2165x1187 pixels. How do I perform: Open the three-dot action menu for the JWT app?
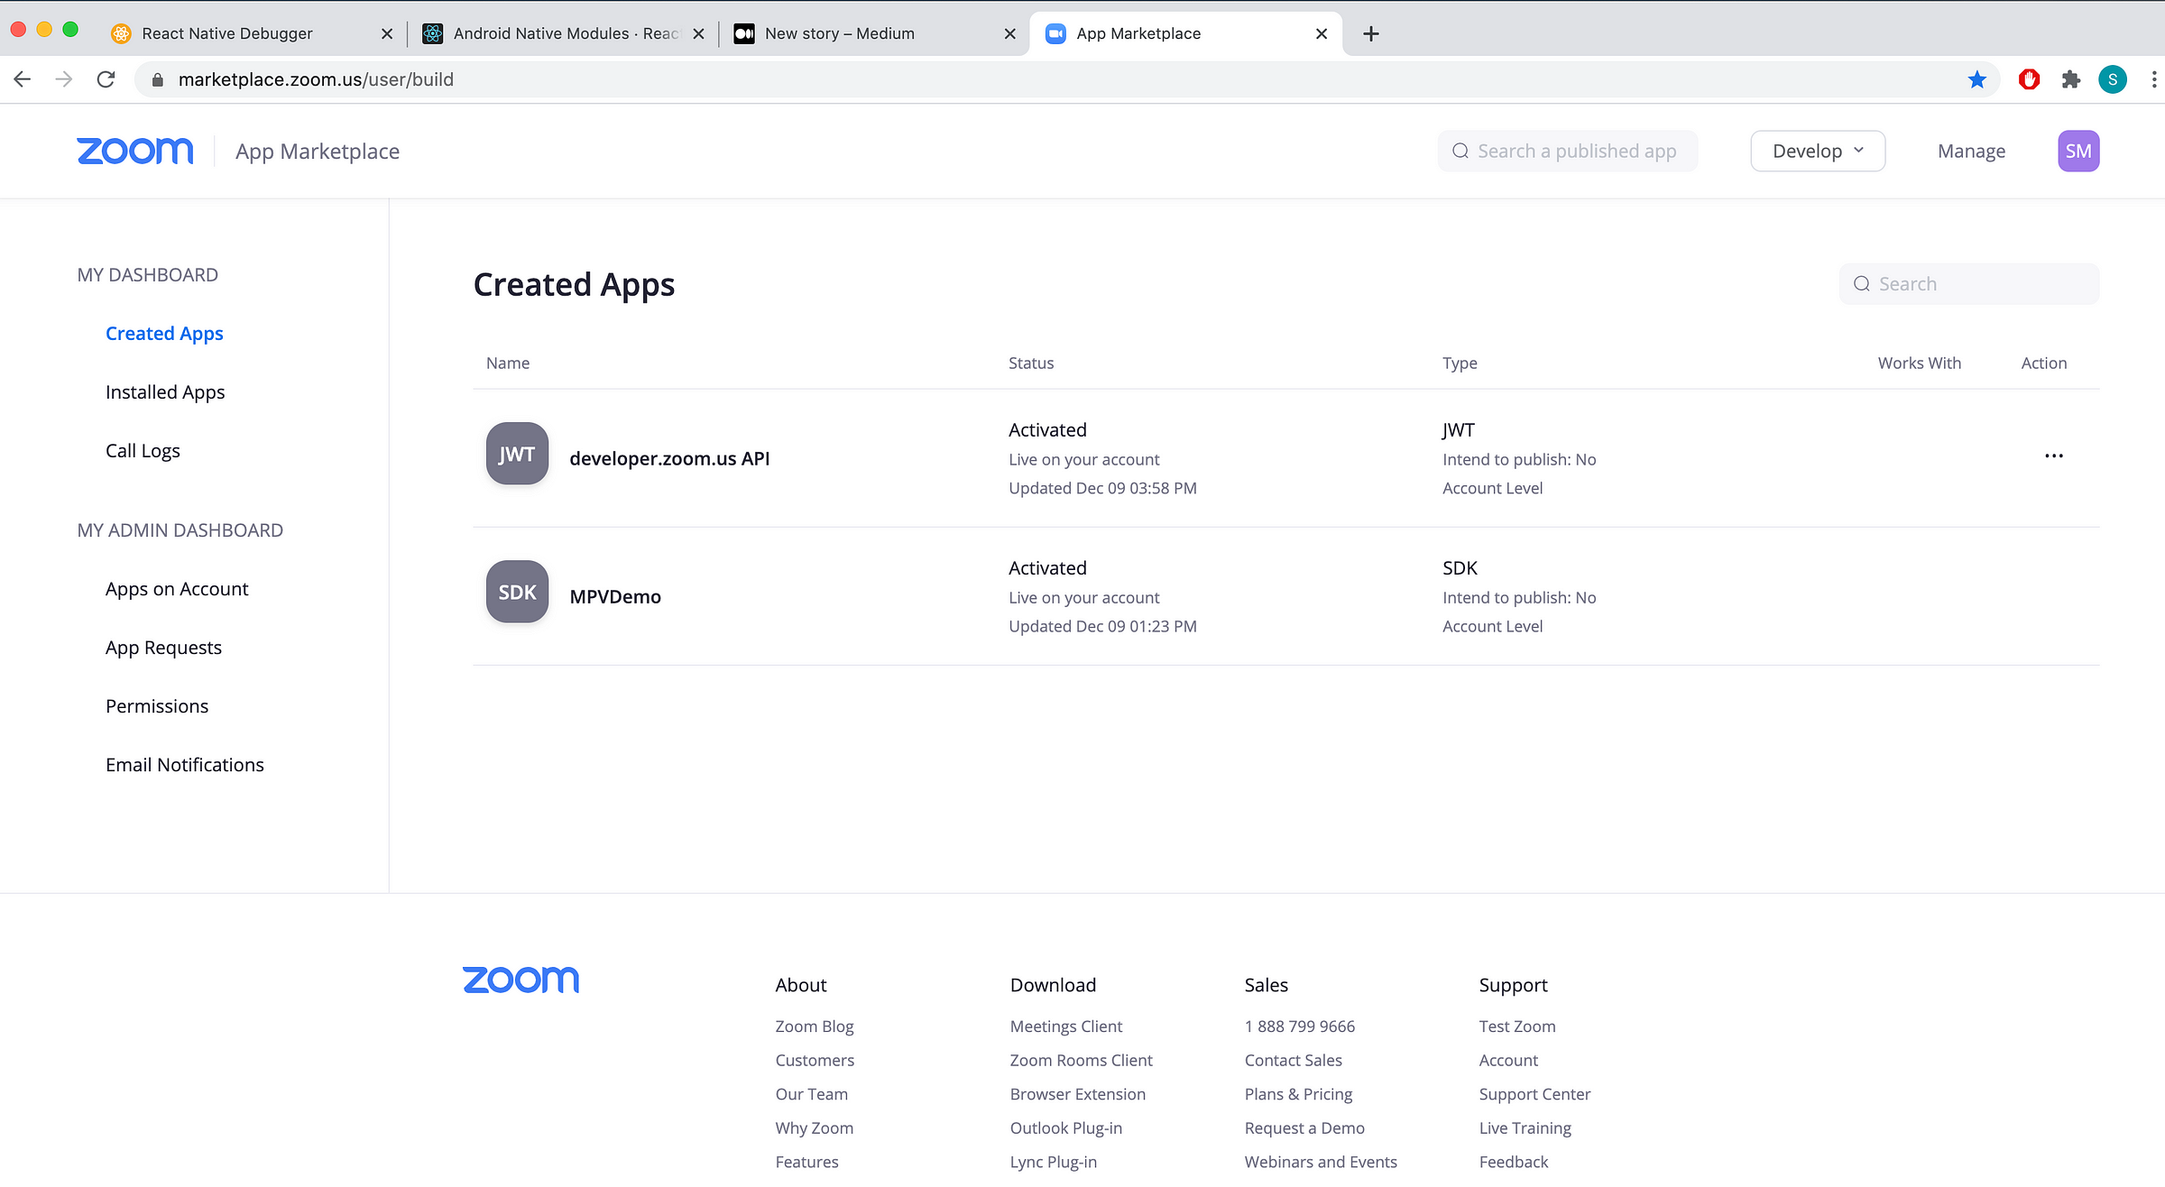pos(2053,456)
